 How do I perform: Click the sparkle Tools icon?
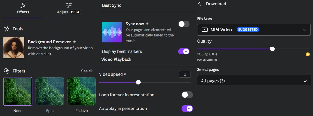7,29
